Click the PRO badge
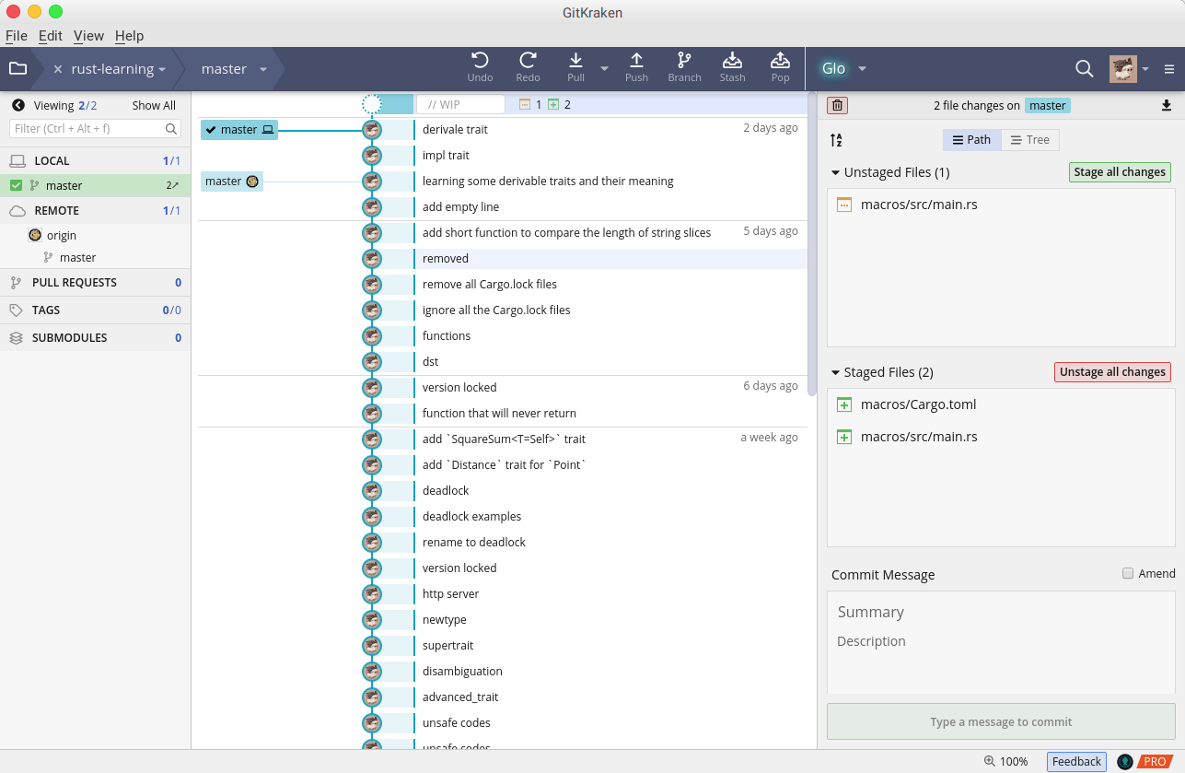 click(x=1155, y=762)
